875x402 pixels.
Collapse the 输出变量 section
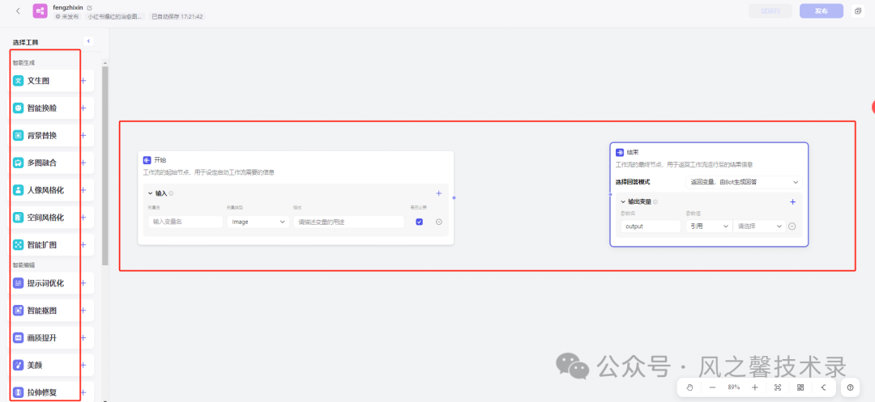click(x=623, y=201)
